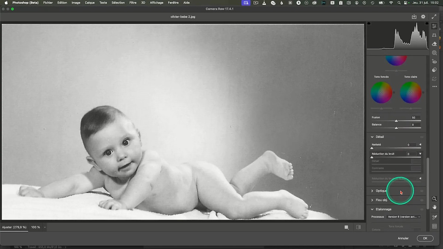Click the single view mode square icon

pyautogui.click(x=346, y=227)
